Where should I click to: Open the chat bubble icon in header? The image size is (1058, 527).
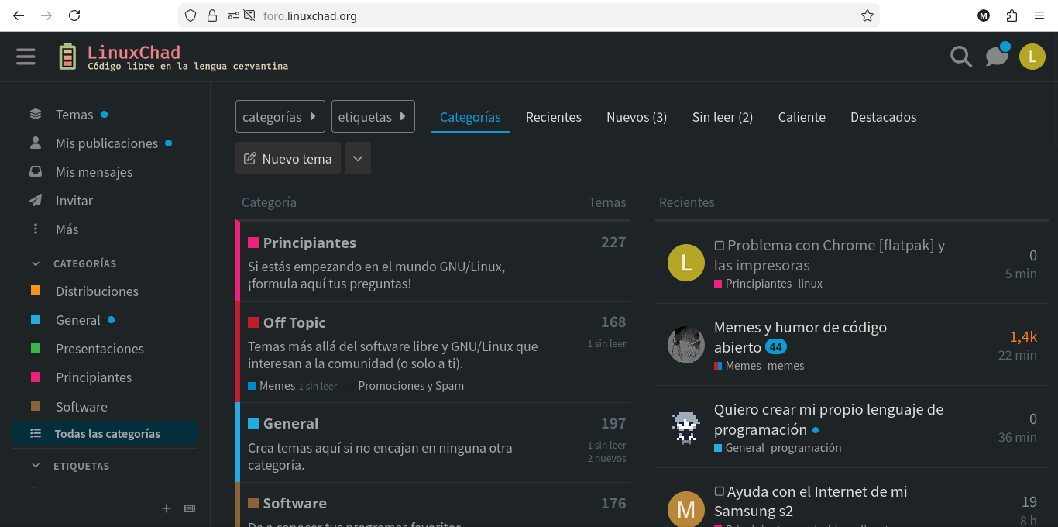point(996,57)
